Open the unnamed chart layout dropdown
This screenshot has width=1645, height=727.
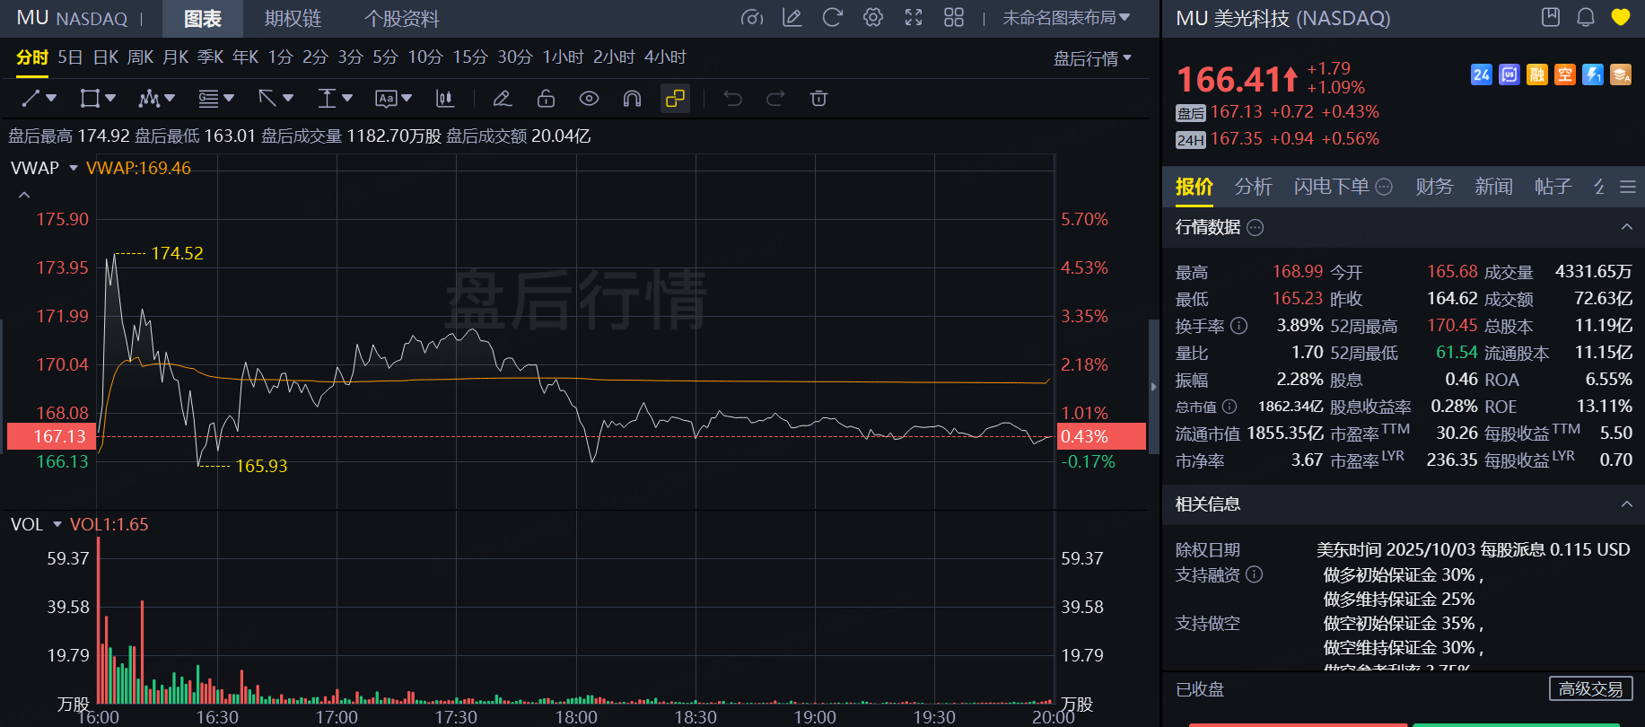click(x=1066, y=18)
